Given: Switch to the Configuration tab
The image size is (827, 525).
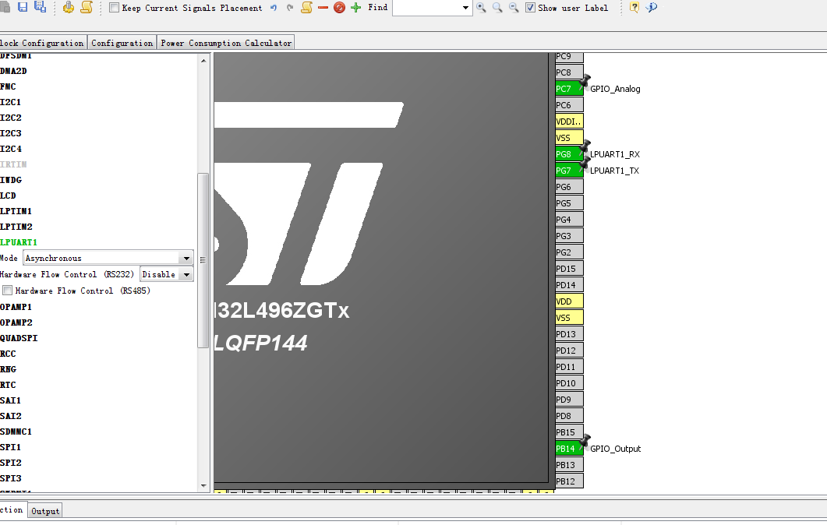Looking at the screenshot, I should coord(122,43).
